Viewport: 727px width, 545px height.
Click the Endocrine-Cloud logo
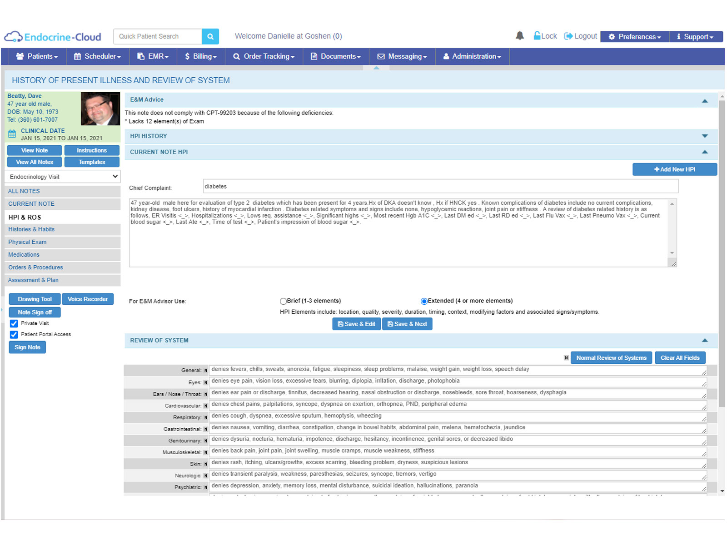[53, 37]
